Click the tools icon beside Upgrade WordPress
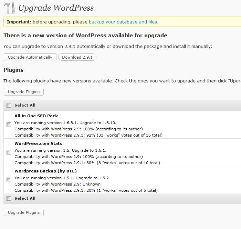 coord(9,8)
